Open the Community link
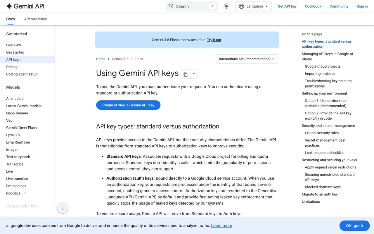Screen dimensions: 374x234 pos(339,6)
